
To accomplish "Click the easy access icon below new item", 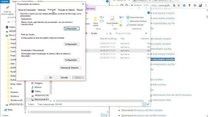I will point(101,21).
